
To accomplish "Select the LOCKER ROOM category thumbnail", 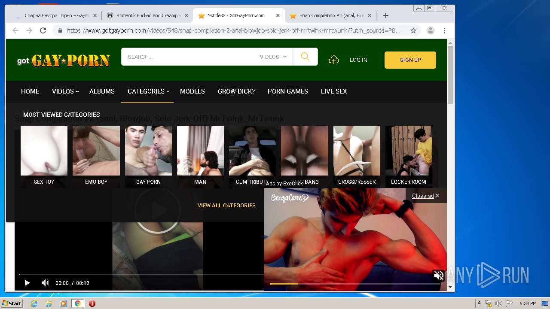I will point(409,150).
